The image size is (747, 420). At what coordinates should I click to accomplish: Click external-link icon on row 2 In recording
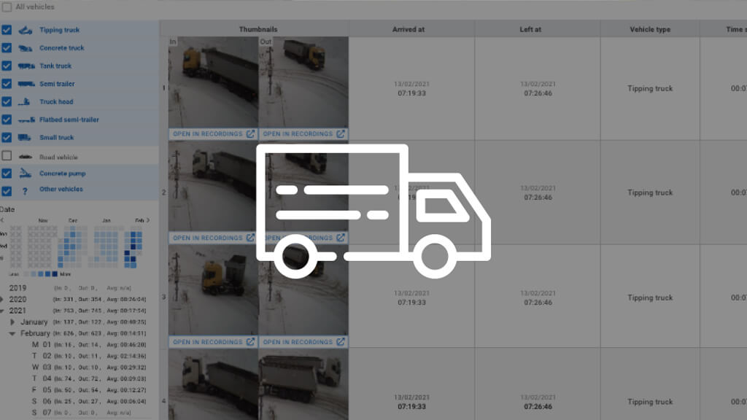pos(250,238)
